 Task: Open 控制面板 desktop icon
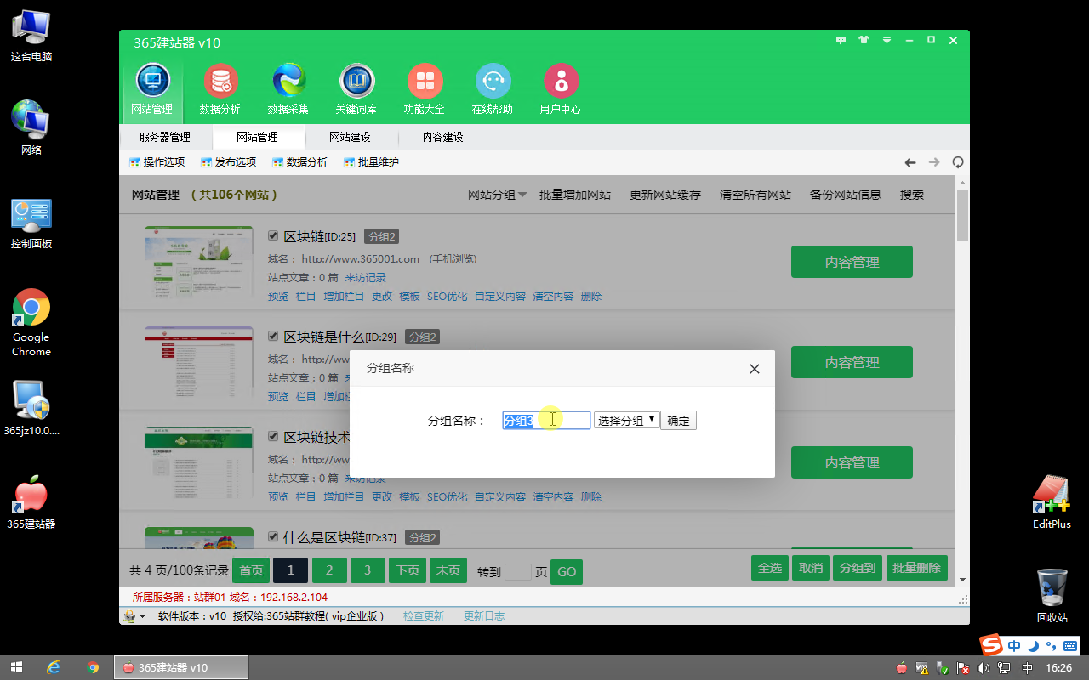tap(31, 224)
